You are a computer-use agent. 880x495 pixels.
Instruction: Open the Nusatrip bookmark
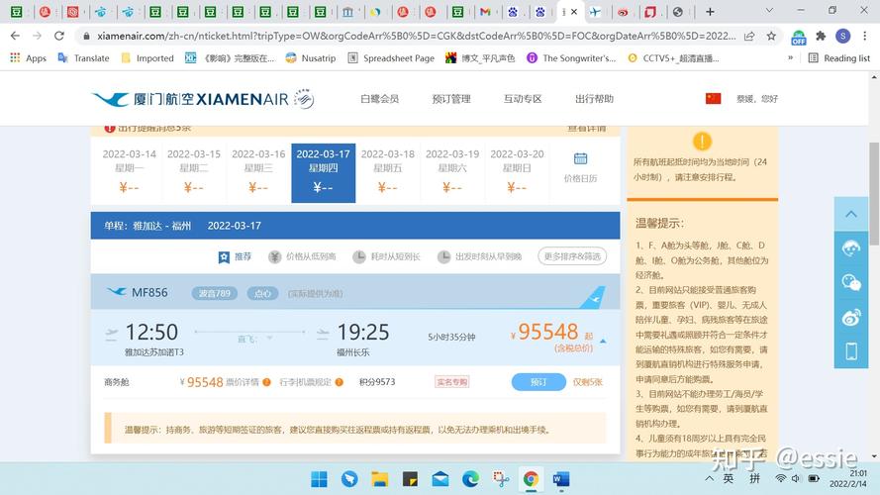point(311,57)
